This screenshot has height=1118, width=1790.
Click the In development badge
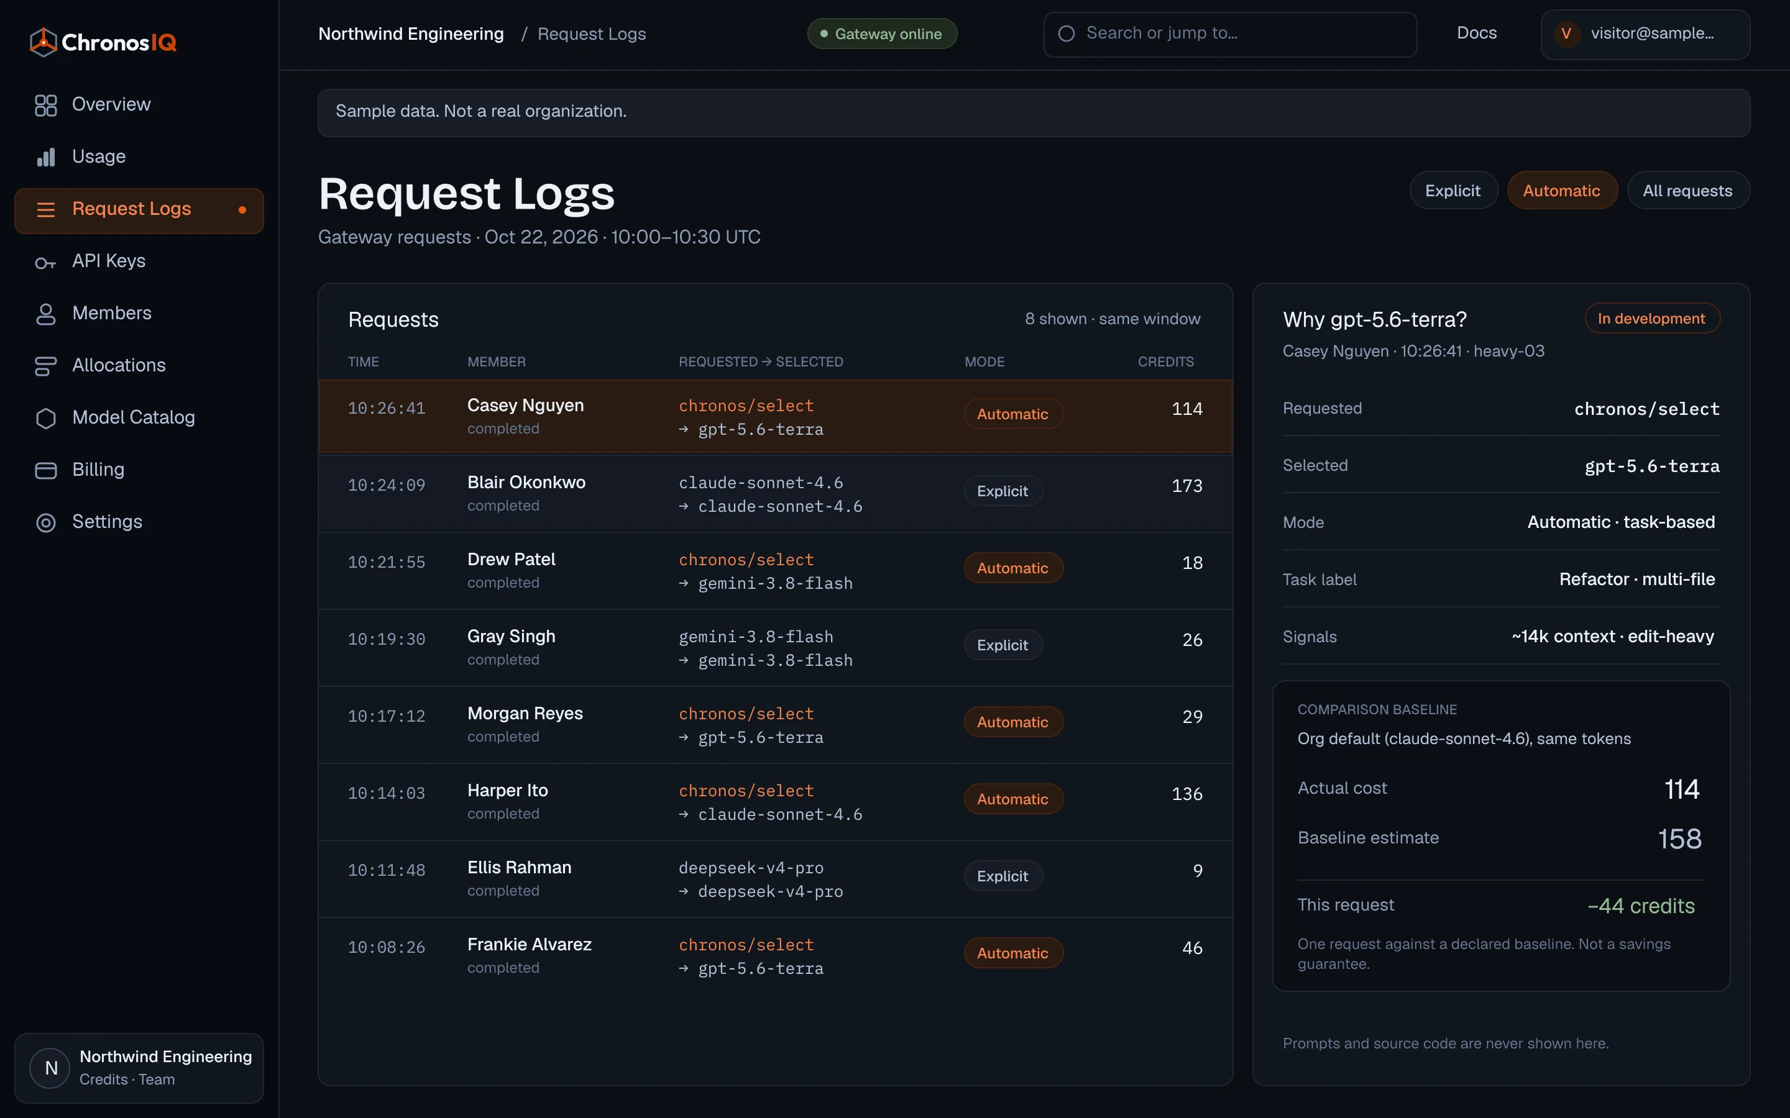coord(1651,319)
